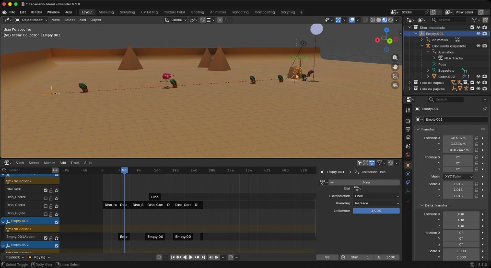Open the Render menu
Viewport: 491px width, 268px height.
tap(36, 12)
